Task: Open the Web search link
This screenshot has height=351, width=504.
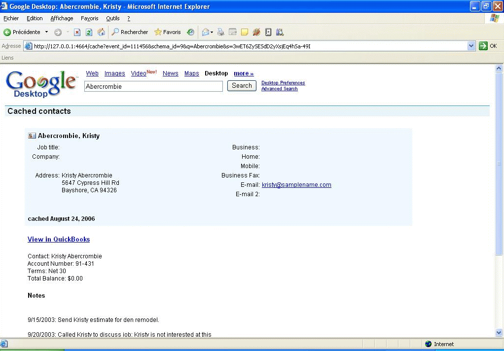Action: [x=92, y=73]
